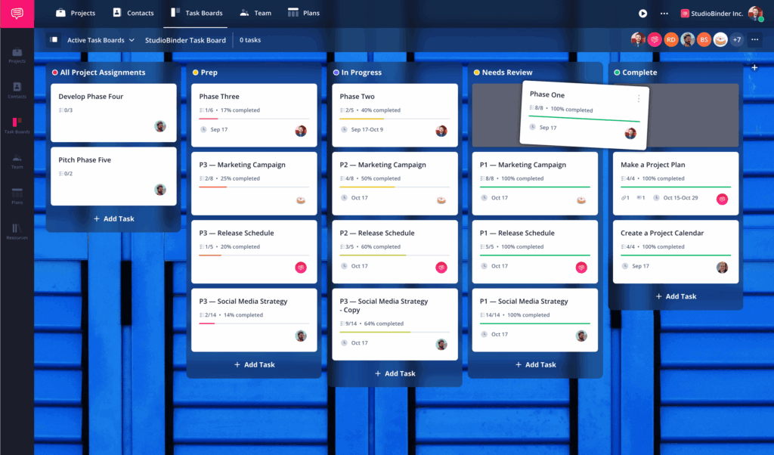774x455 pixels.
Task: Open the top bar three-dot menu
Action: point(664,14)
